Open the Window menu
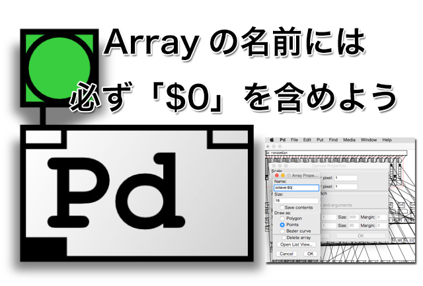Image resolution: width=423 pixels, height=286 pixels. [369, 139]
